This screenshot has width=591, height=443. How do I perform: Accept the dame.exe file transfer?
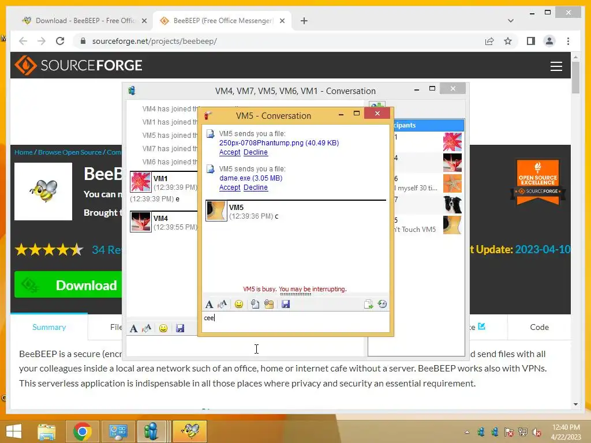230,187
